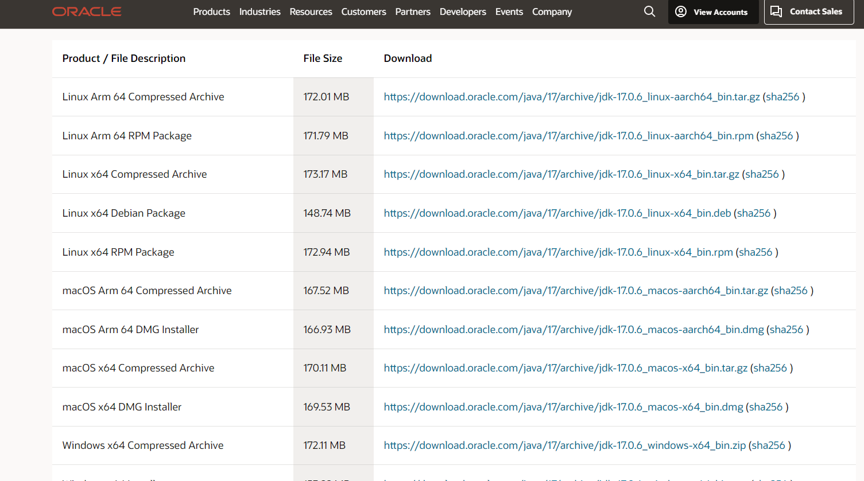The width and height of the screenshot is (864, 481).
Task: Select 'Linux x64 Debian Package' text
Action: point(123,213)
